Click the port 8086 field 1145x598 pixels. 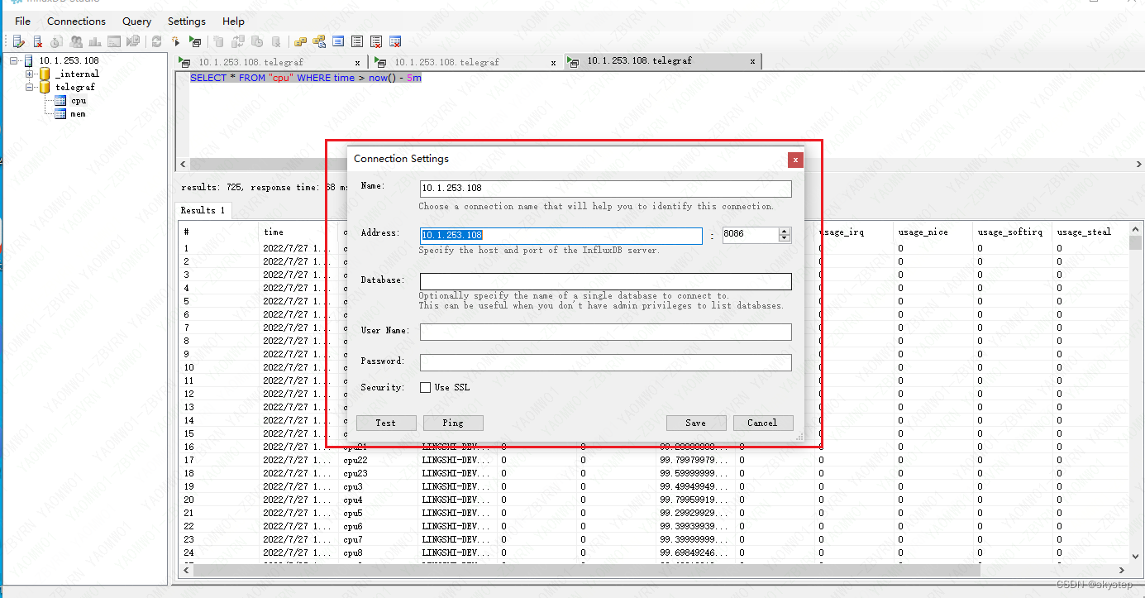click(750, 235)
